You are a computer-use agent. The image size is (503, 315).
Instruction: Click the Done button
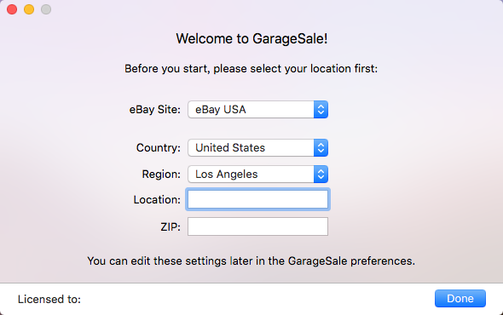click(460, 298)
